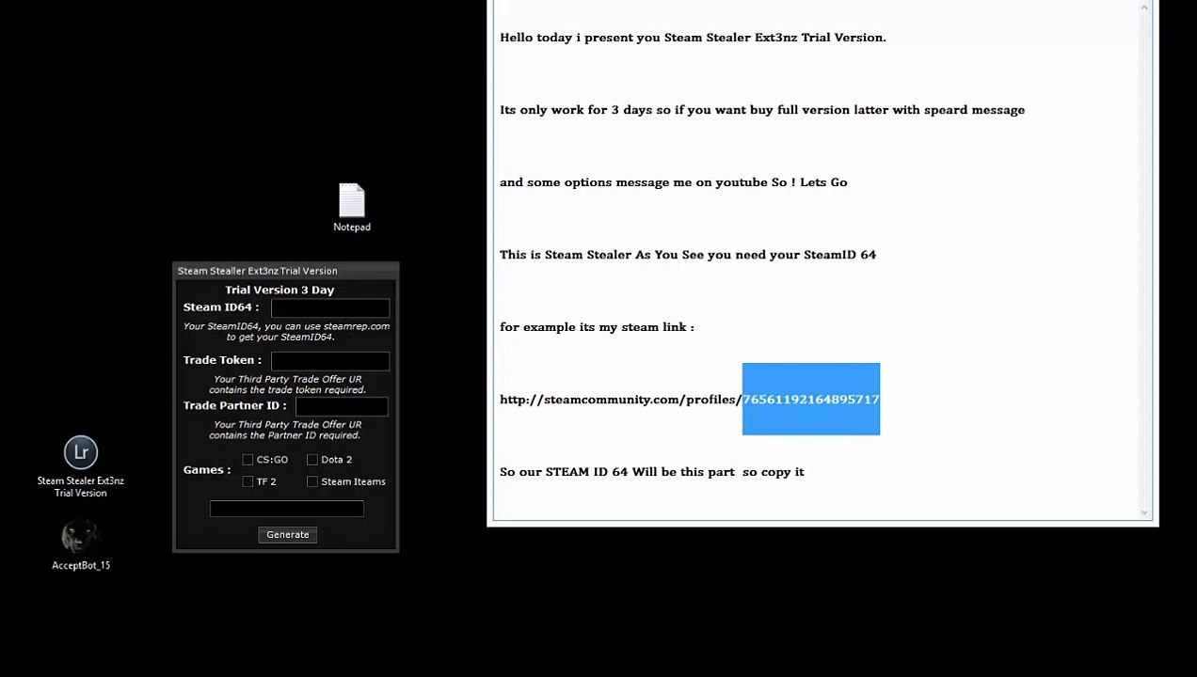Image resolution: width=1197 pixels, height=677 pixels.
Task: Select the Steam Stealer Ext3nz Trial Version desktop icon
Action: click(81, 467)
